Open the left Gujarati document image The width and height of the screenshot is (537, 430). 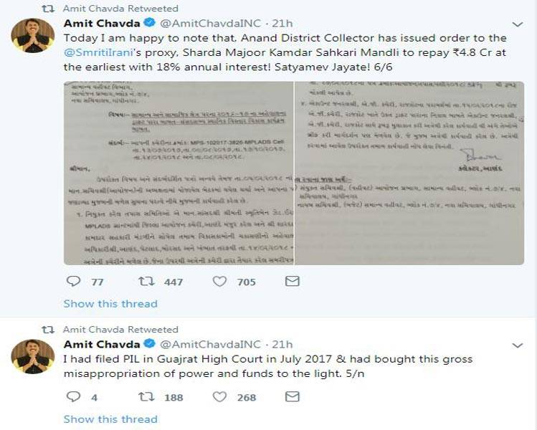click(178, 173)
